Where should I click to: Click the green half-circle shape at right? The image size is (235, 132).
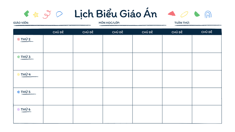197,14
